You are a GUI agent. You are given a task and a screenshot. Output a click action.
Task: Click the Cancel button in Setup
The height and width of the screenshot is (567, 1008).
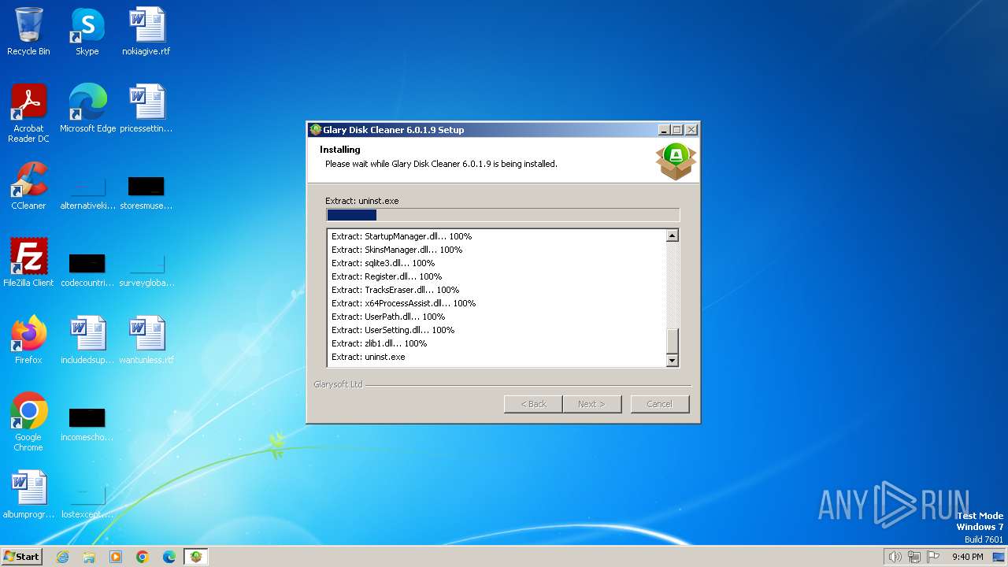pos(660,404)
